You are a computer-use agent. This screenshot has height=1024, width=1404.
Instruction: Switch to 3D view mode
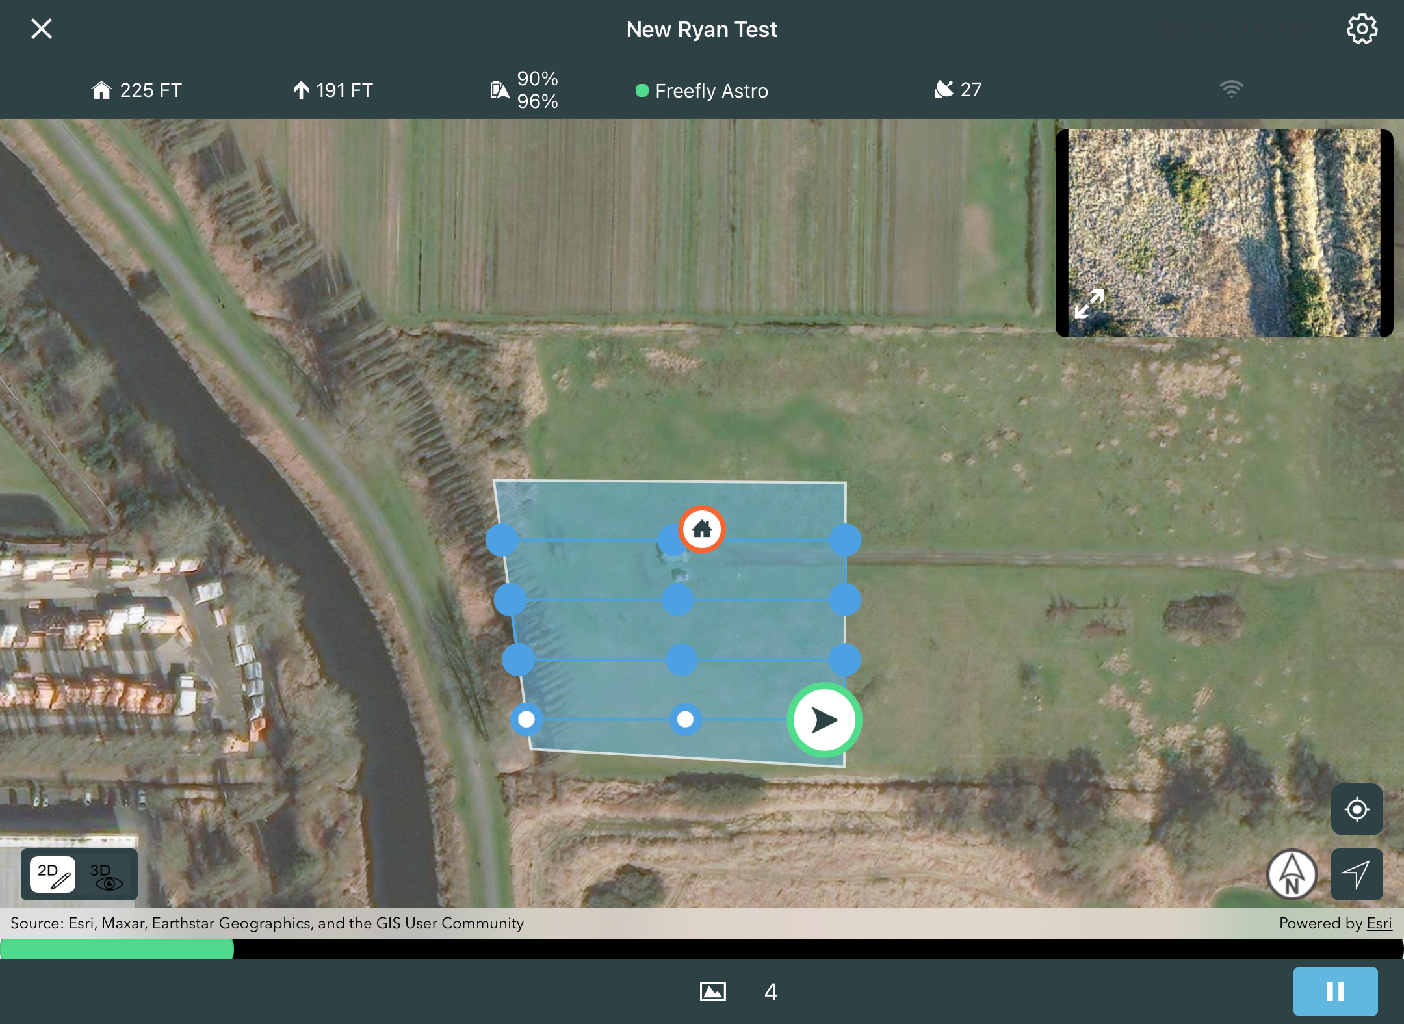click(106, 874)
